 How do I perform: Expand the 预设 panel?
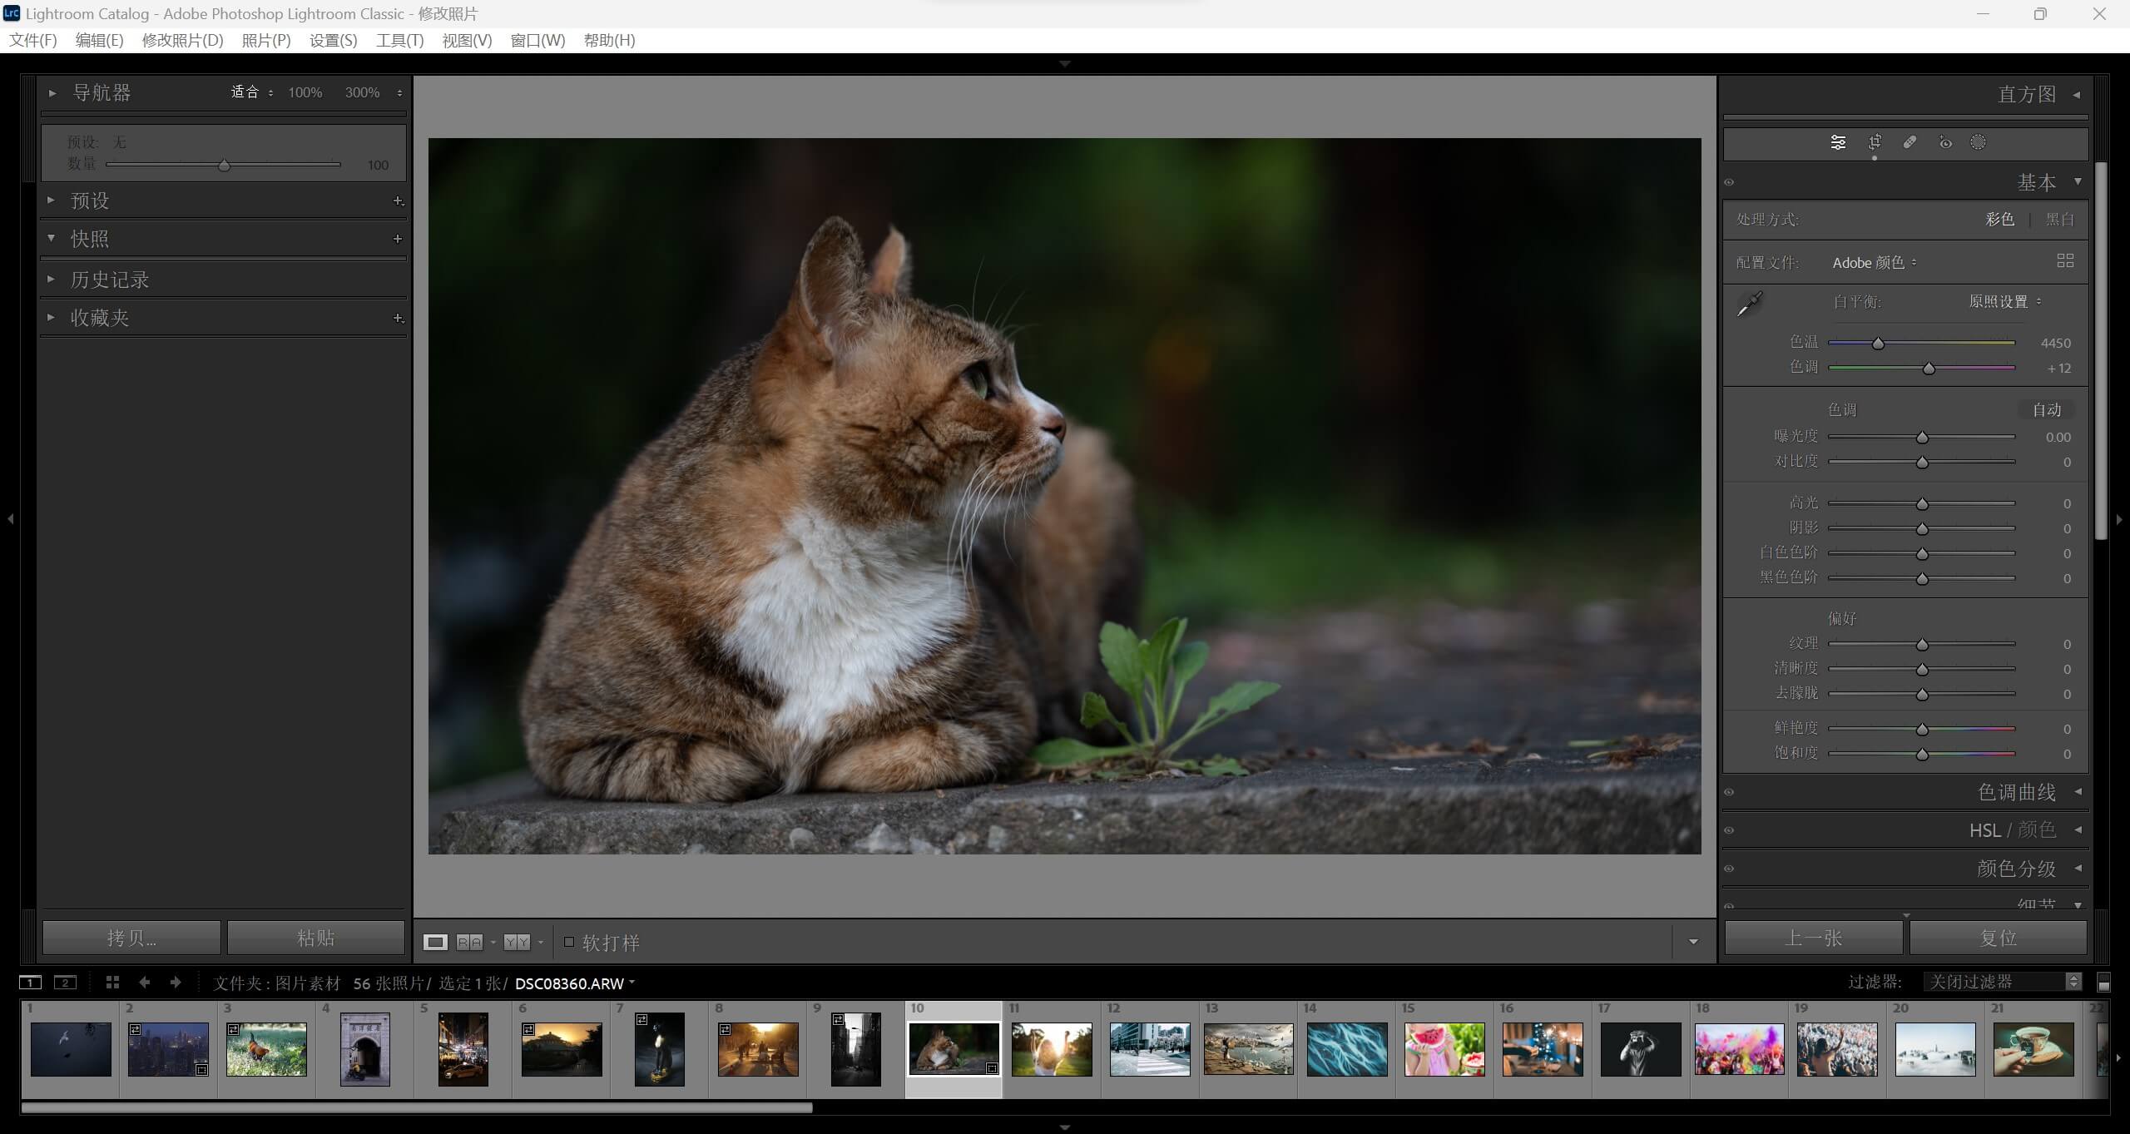point(51,200)
